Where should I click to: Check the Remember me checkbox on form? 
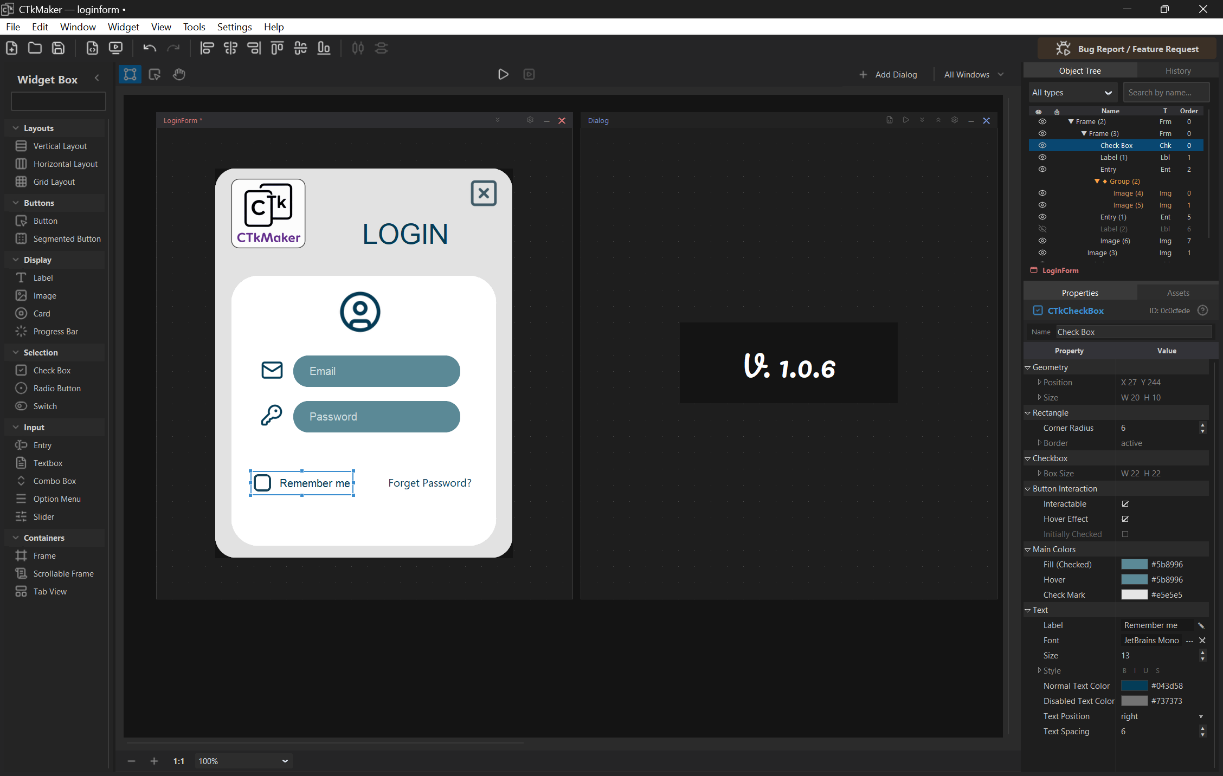coord(262,482)
